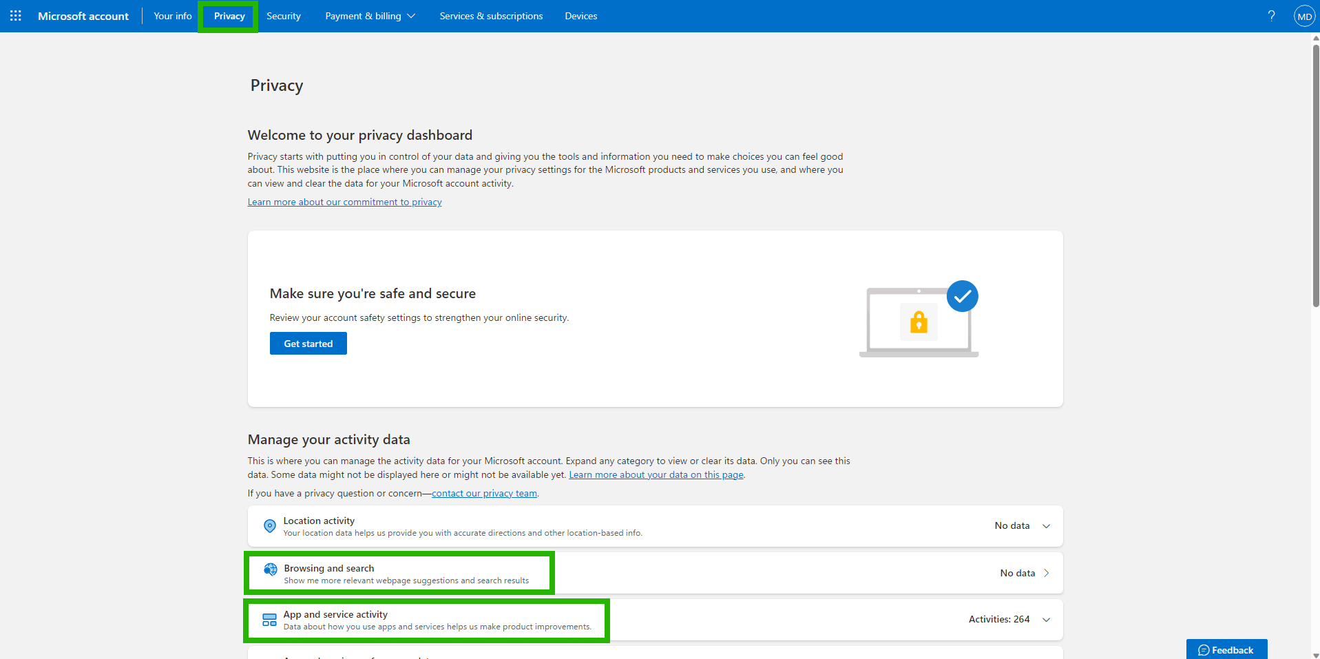
Task: Click the laptop security lock illustration
Action: [919, 319]
